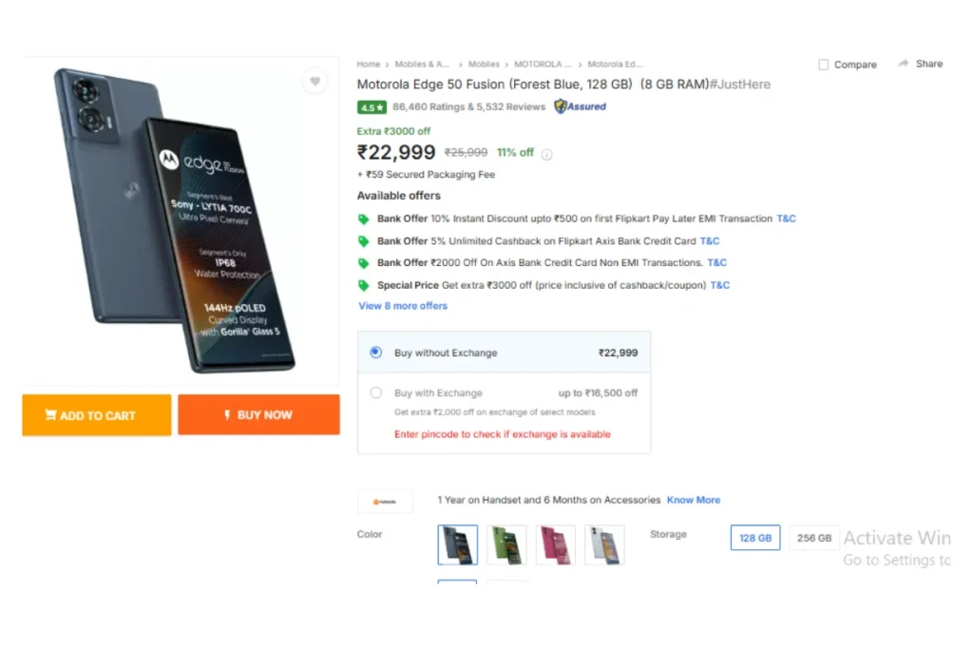This screenshot has height=649, width=973.
Task: Click the wishlist heart icon
Action: [x=315, y=82]
